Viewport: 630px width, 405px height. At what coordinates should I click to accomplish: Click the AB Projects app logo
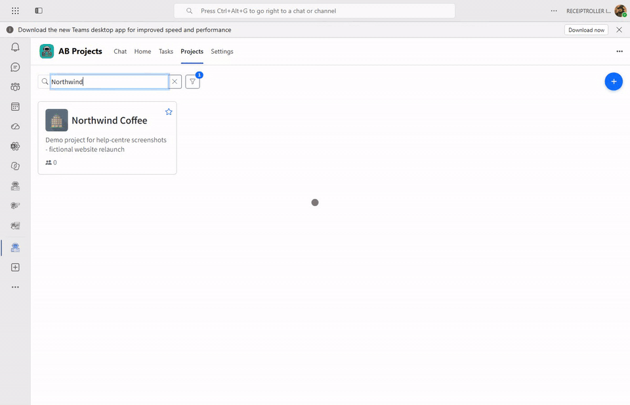tap(47, 51)
